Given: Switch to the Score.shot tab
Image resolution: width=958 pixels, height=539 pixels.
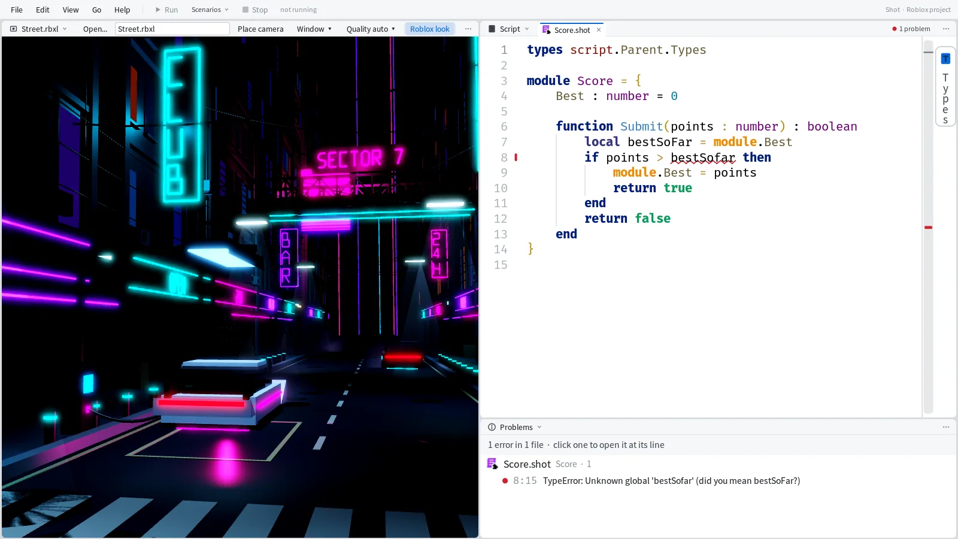Looking at the screenshot, I should (572, 30).
